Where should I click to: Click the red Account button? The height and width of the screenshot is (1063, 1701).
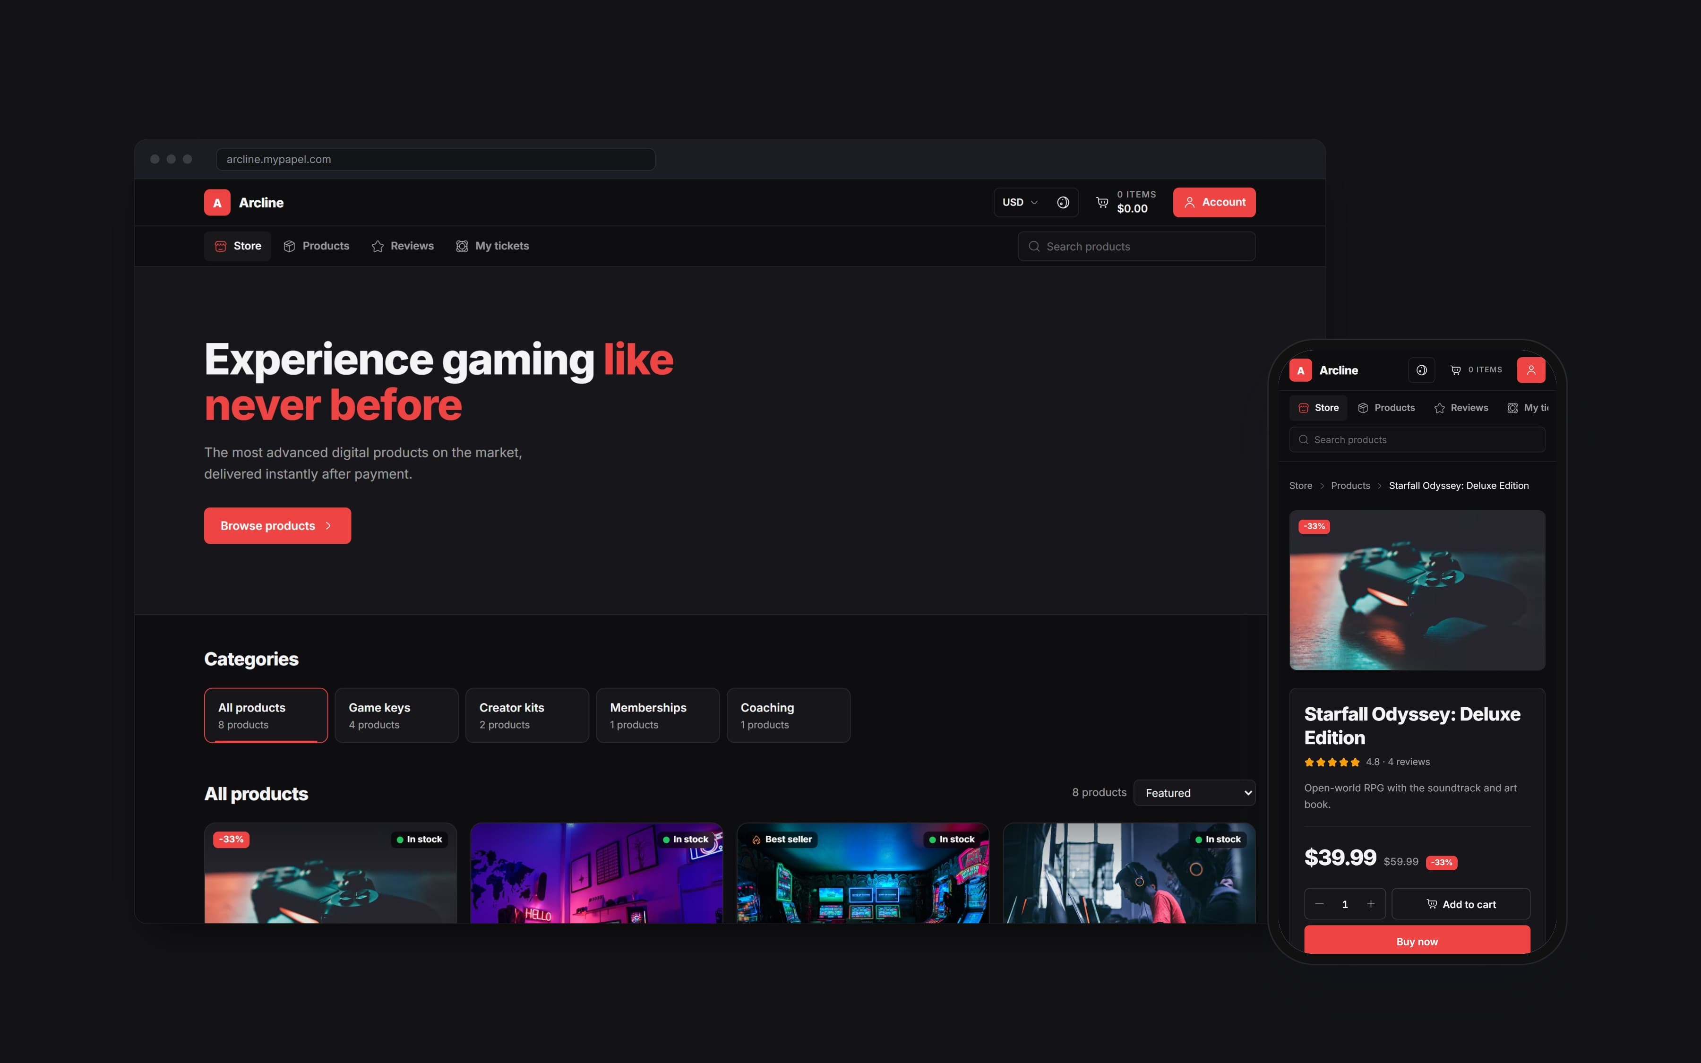click(x=1214, y=203)
